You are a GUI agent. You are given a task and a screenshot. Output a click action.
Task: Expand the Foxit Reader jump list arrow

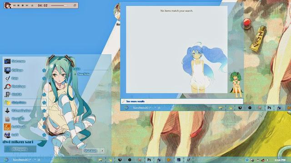point(44,127)
